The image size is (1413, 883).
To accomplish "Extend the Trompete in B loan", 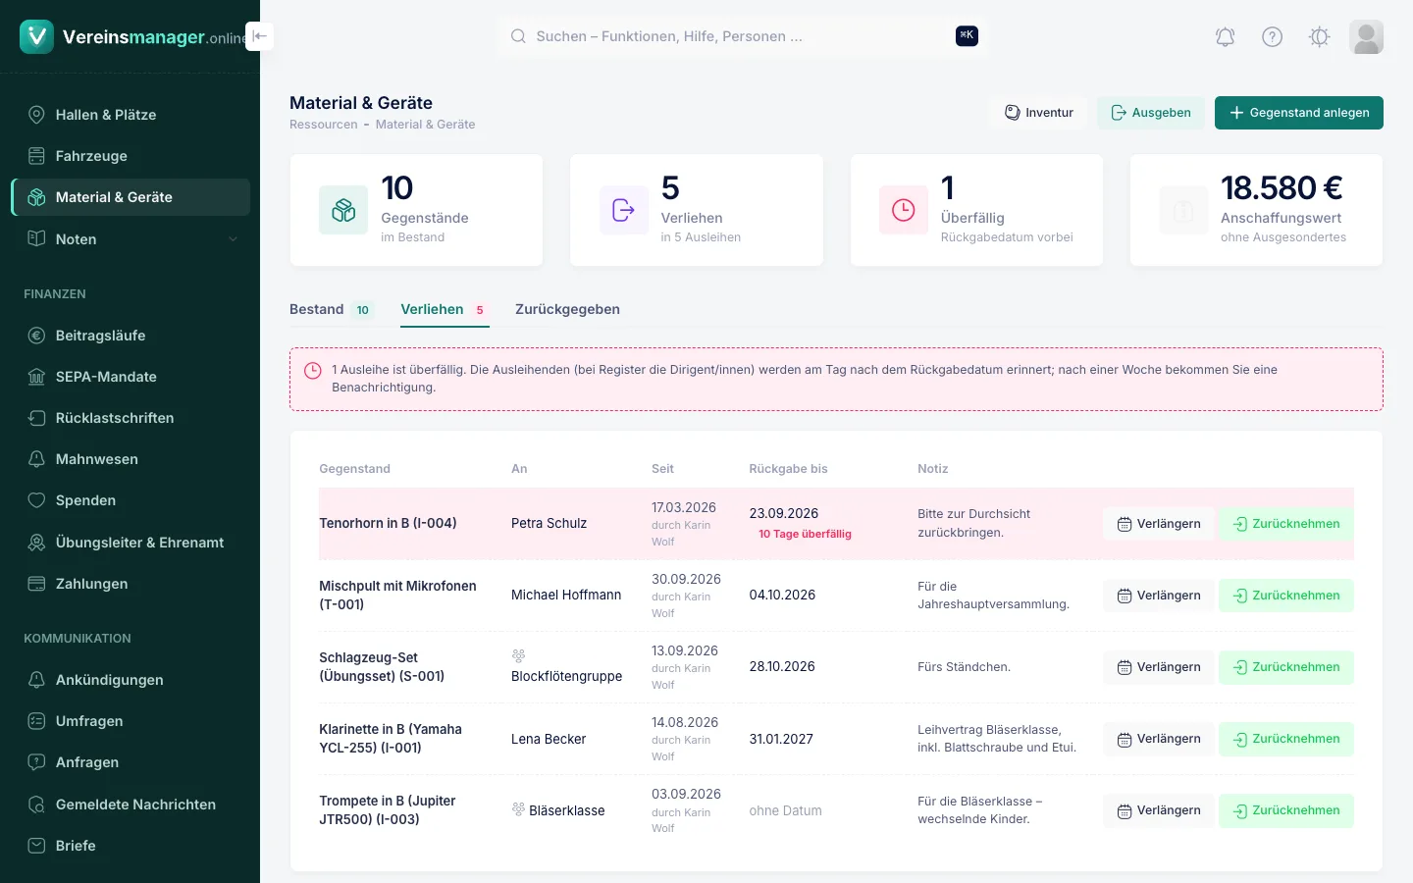I will click(1159, 810).
